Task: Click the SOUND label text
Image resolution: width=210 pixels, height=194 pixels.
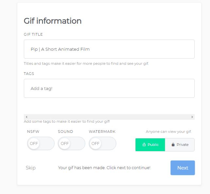Action: [x=65, y=132]
